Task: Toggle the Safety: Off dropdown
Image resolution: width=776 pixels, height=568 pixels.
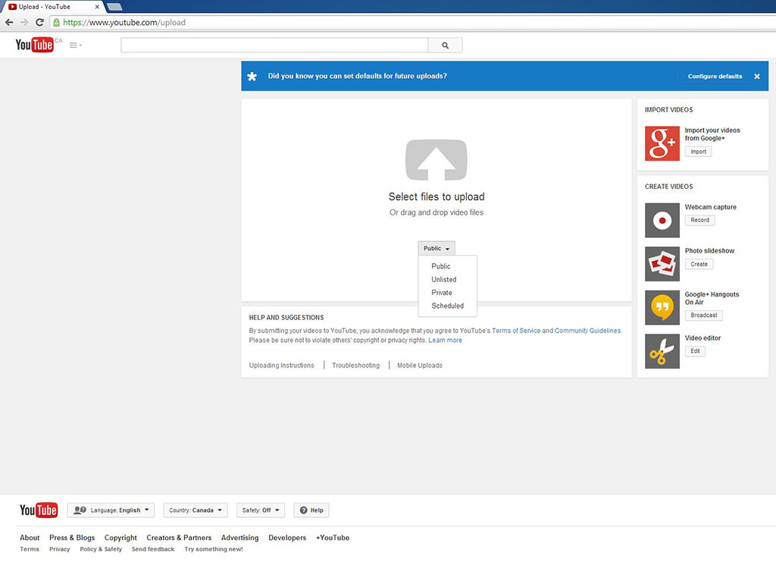Action: (x=261, y=510)
